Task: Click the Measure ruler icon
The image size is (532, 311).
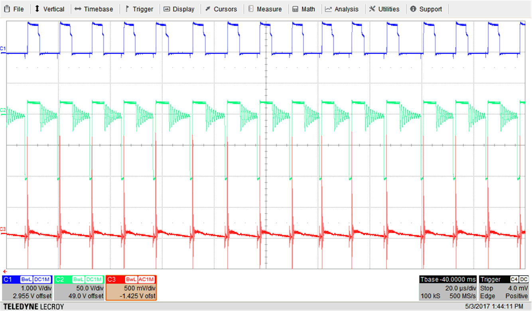Action: coord(250,9)
